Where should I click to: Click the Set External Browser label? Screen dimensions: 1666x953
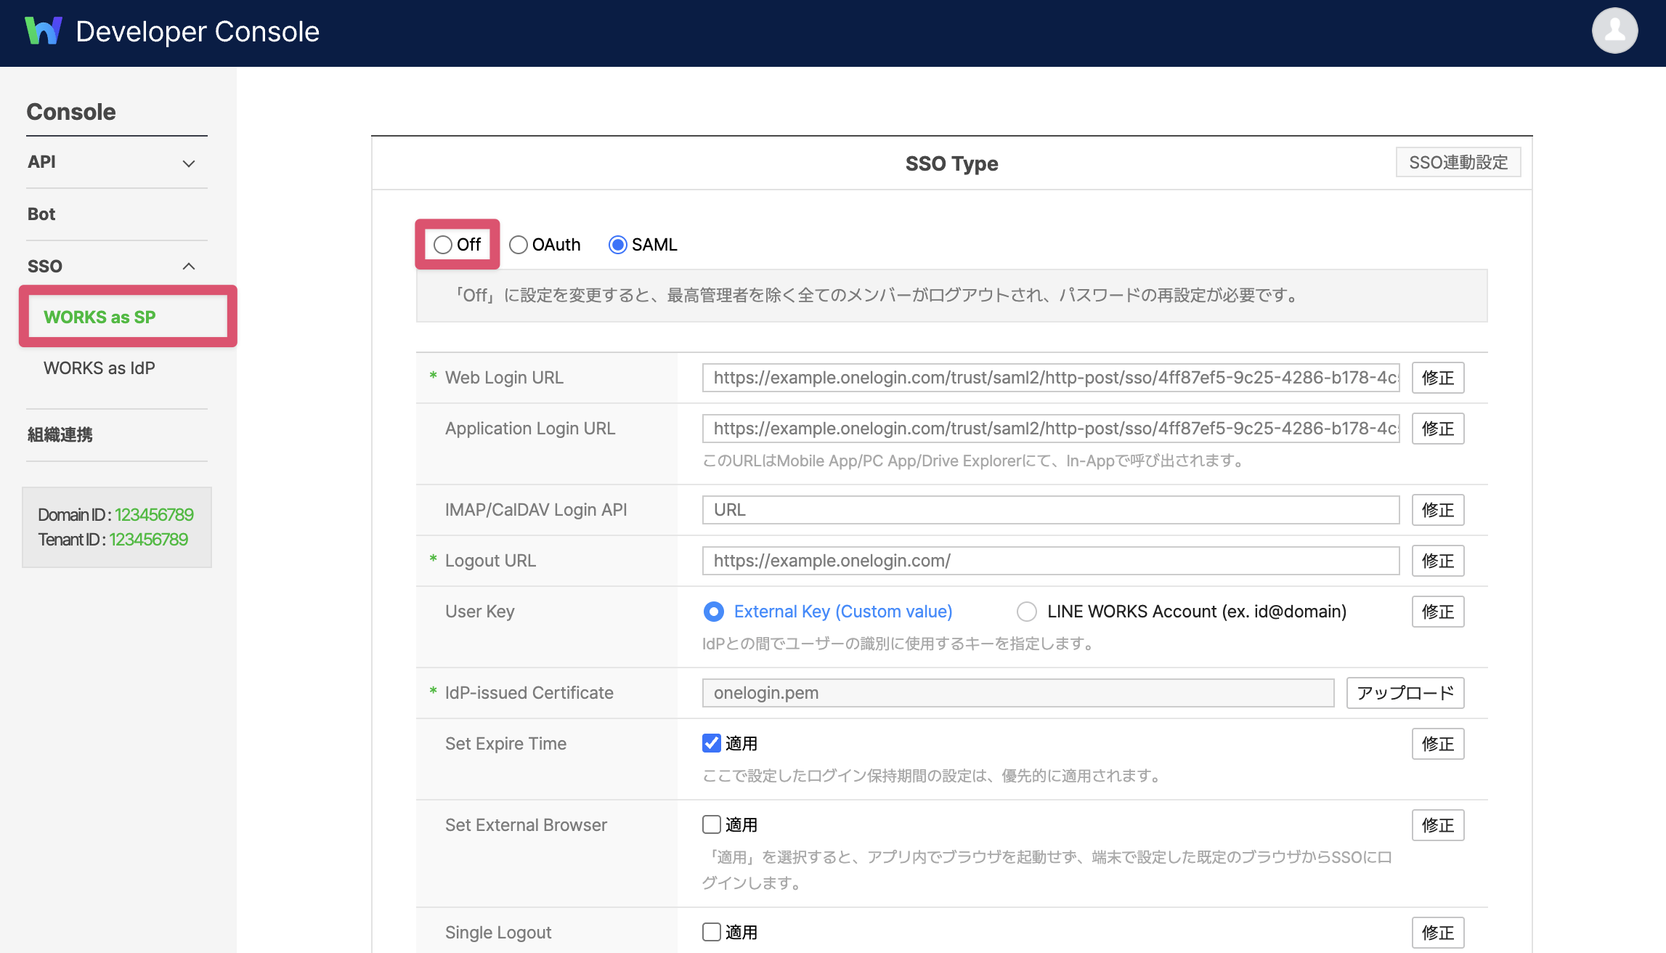pyautogui.click(x=526, y=825)
